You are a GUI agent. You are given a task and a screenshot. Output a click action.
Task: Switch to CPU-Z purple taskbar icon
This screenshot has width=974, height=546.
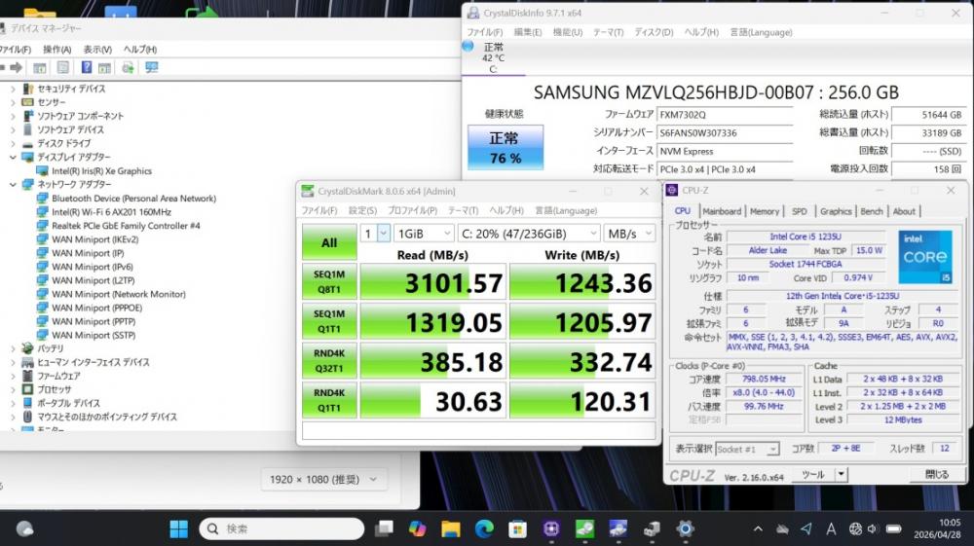(x=551, y=528)
